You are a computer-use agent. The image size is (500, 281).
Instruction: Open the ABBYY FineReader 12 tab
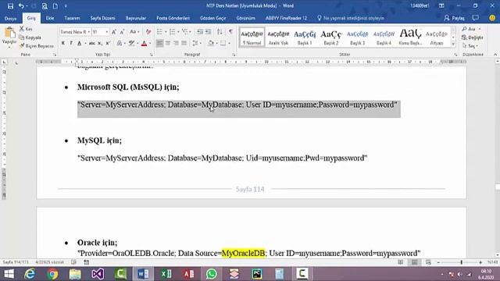[286, 18]
